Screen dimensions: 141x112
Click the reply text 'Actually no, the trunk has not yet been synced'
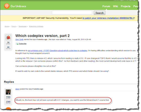click(x=62, y=100)
